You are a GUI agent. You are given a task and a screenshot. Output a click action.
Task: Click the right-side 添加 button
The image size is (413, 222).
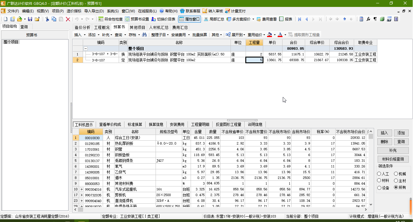401,133
